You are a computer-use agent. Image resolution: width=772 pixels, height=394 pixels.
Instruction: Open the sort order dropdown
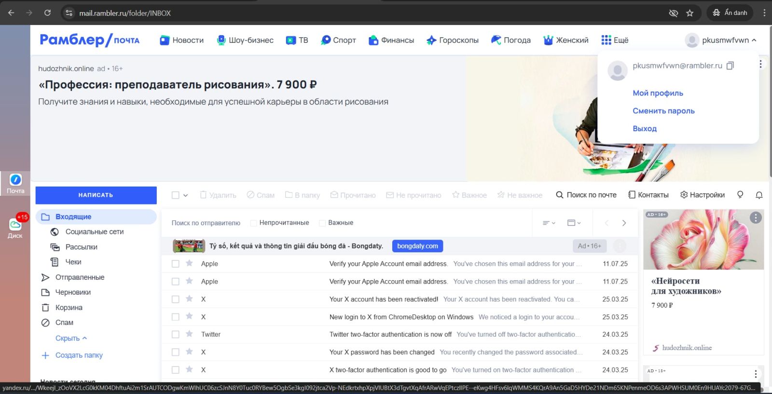click(549, 223)
